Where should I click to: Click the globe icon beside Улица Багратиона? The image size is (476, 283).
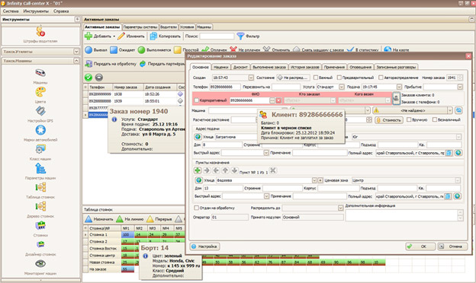[198, 137]
